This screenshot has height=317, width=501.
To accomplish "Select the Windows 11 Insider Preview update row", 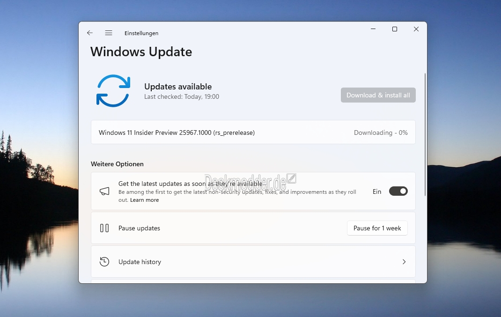I will pos(253,133).
